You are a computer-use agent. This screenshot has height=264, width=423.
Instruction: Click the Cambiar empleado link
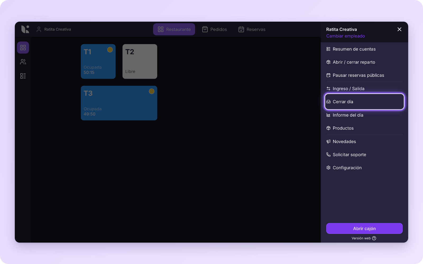pyautogui.click(x=345, y=36)
